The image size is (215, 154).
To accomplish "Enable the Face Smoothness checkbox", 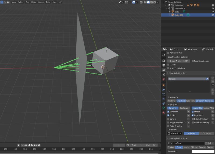I will (193, 61).
